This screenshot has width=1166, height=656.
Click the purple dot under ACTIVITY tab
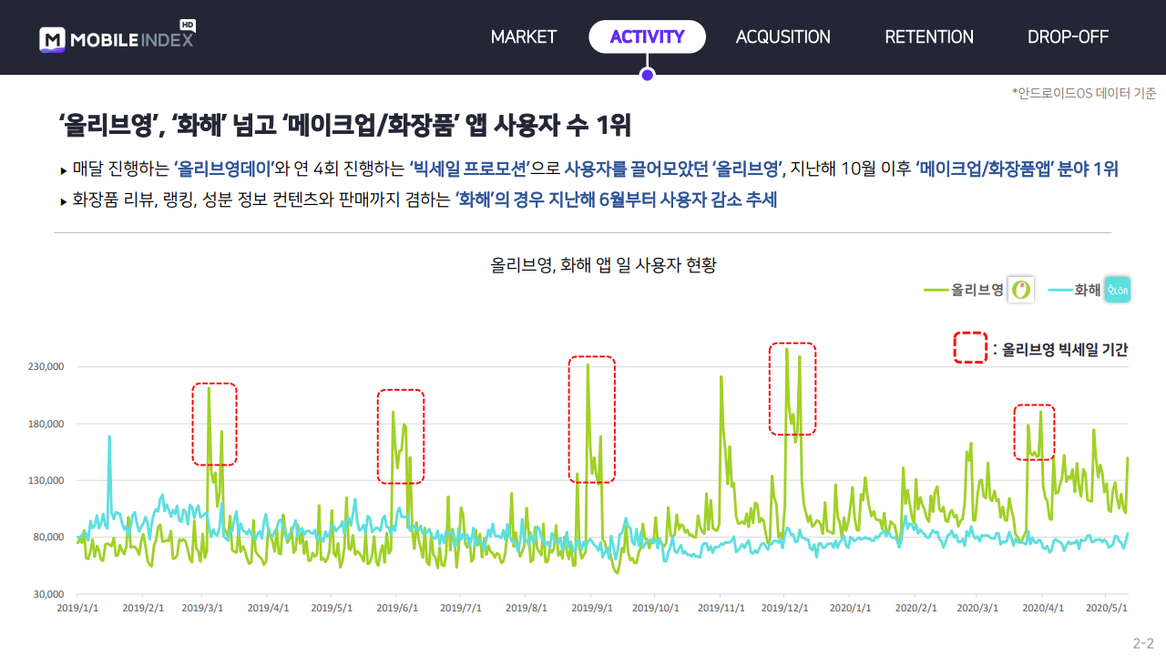648,75
